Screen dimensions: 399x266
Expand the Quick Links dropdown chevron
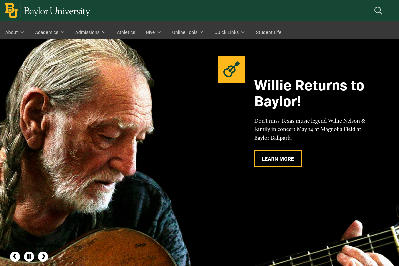[243, 32]
